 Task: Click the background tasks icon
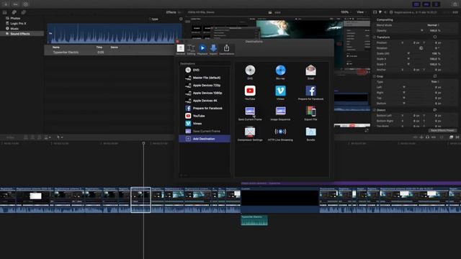pyautogui.click(x=26, y=4)
